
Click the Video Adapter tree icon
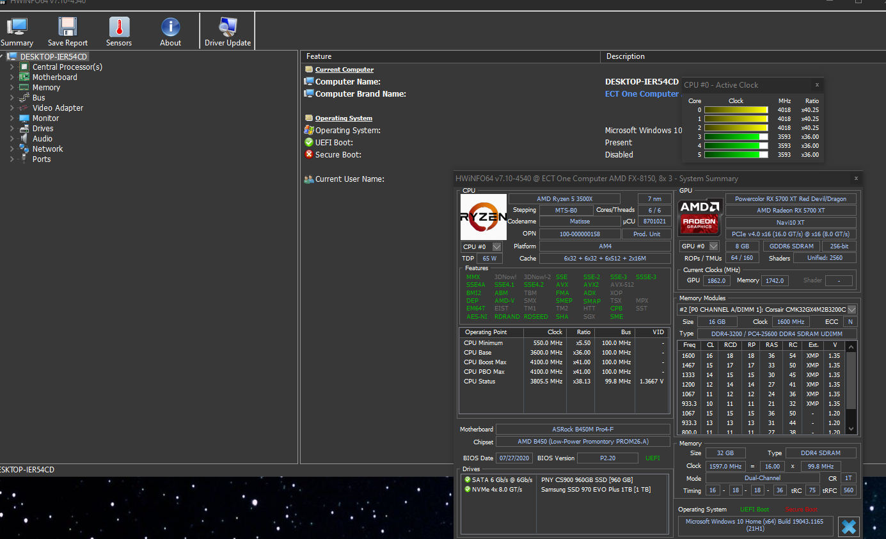point(24,108)
